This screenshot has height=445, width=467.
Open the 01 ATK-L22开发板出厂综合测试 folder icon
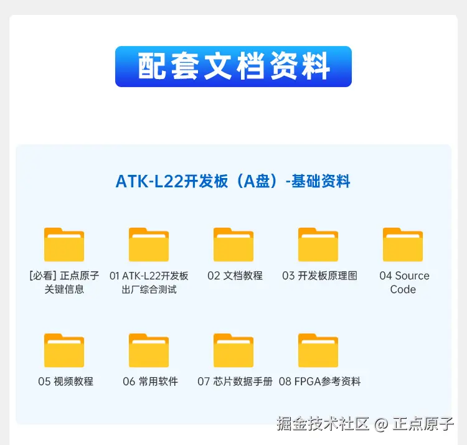(149, 245)
